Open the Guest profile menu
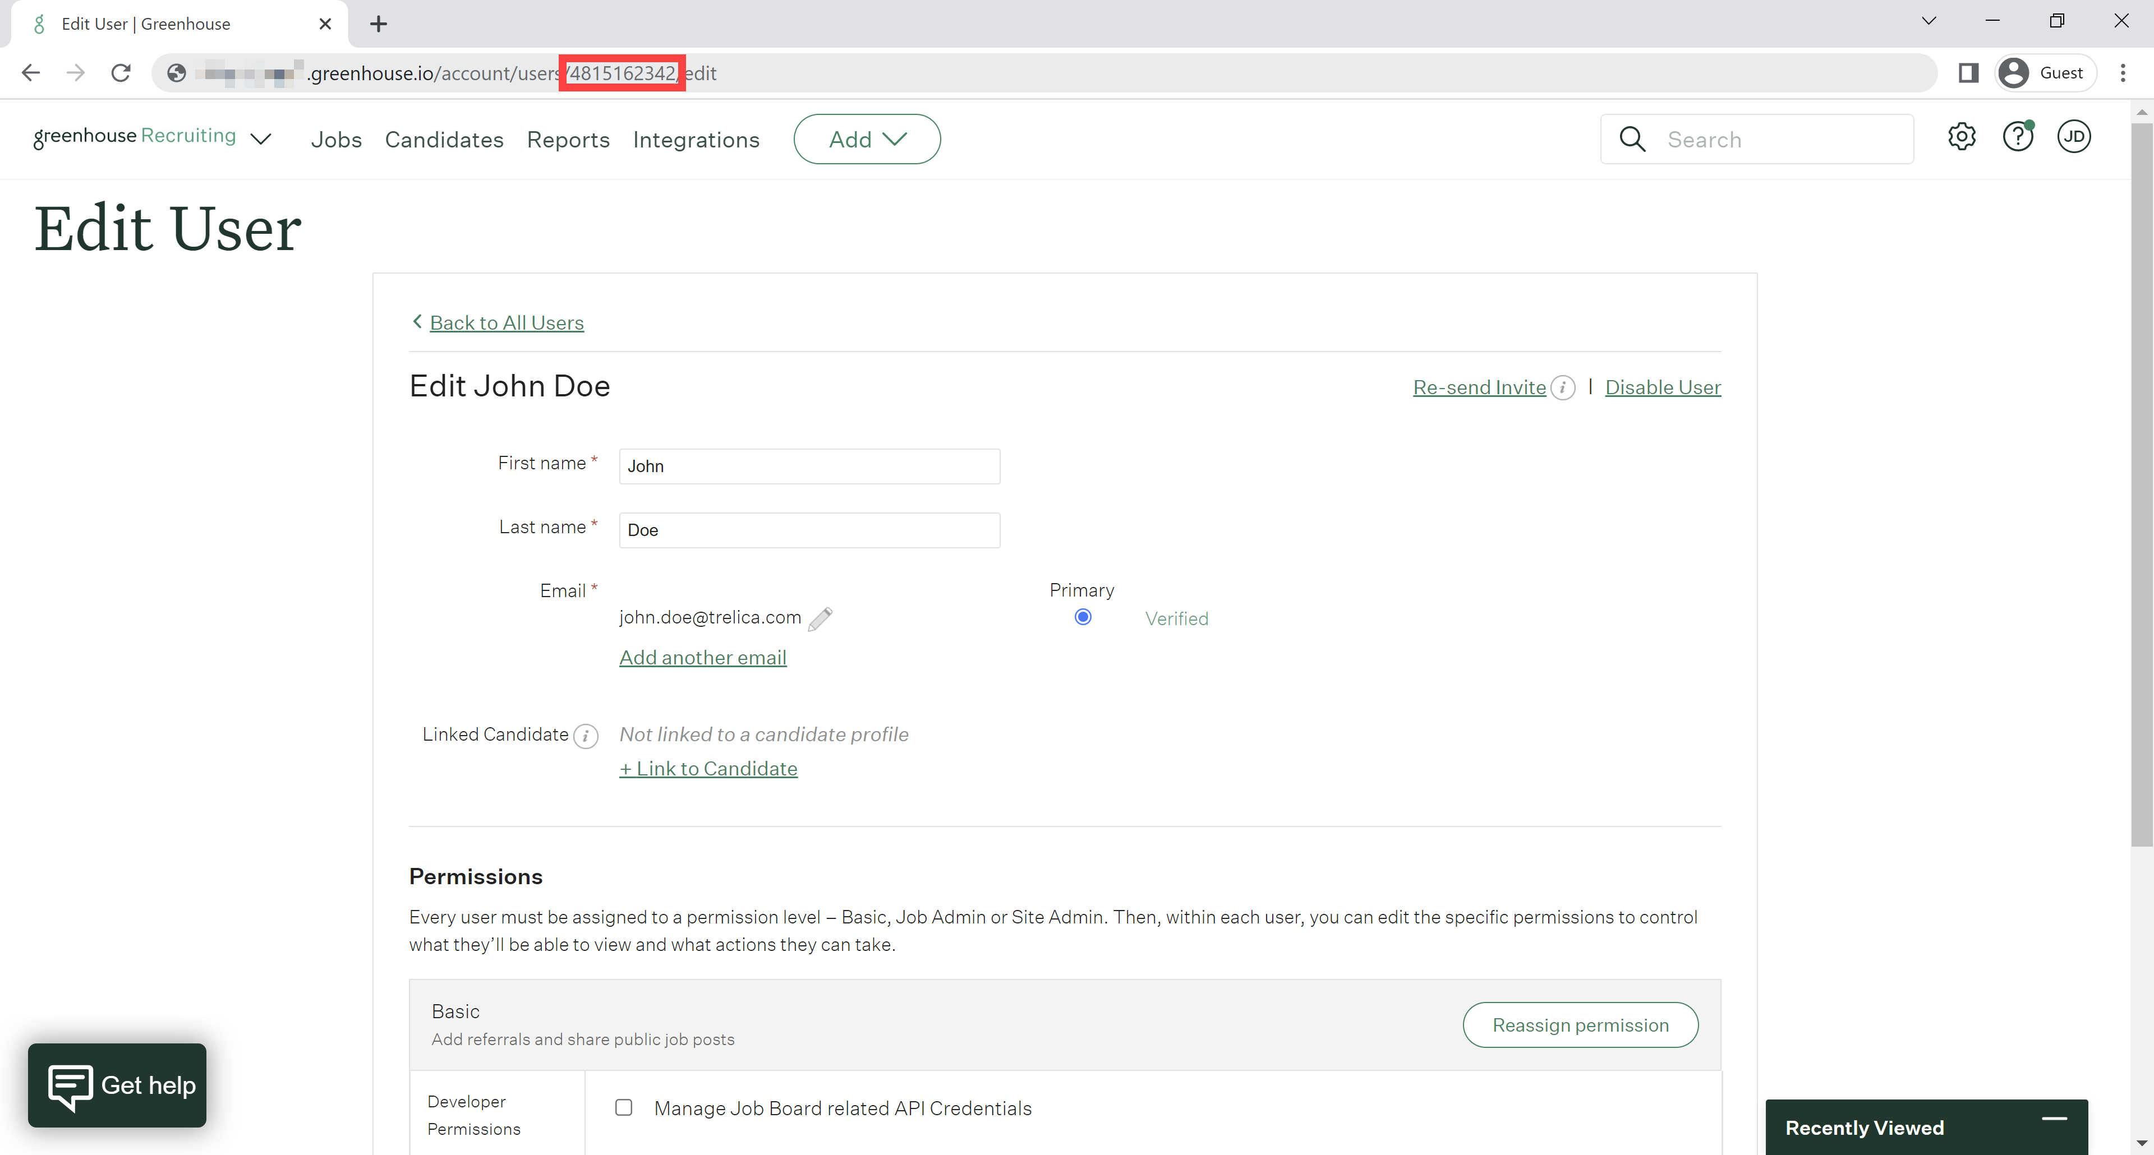 2045,73
